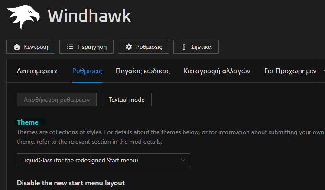Click the Windhawk eagle logo
This screenshot has height=190, width=325.
tap(23, 17)
